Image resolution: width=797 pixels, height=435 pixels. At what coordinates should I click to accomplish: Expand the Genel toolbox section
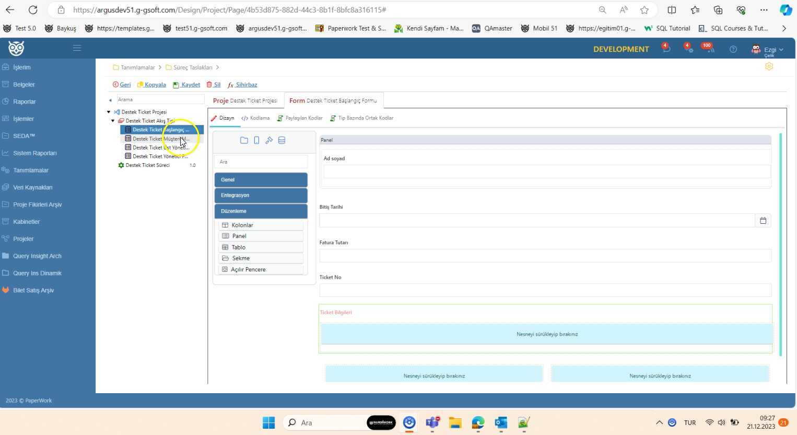pos(261,180)
